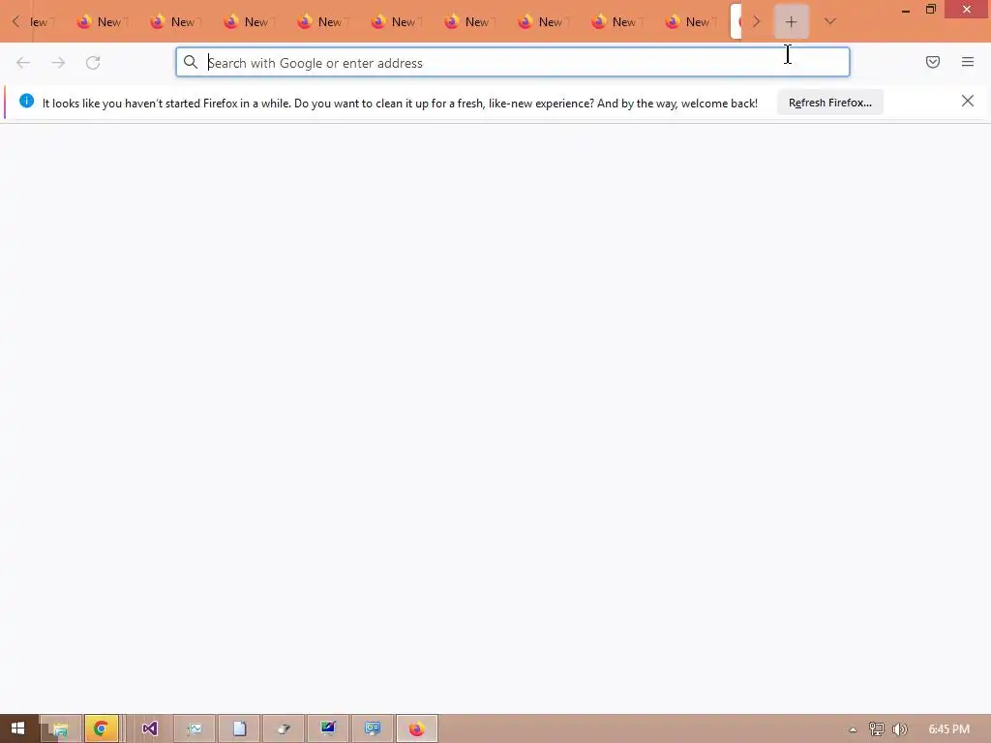991x743 pixels.
Task: Open a new tab with the plus button
Action: 791,22
